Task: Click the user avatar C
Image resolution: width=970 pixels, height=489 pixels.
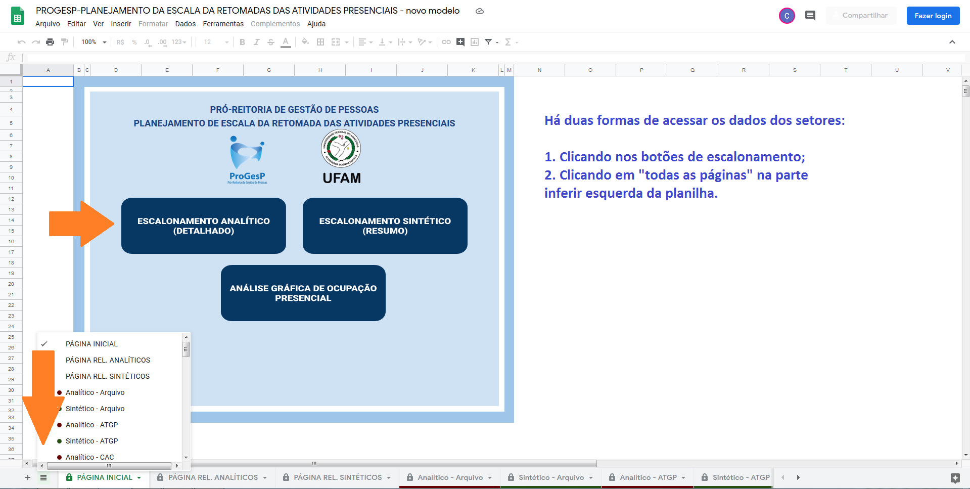Action: coord(787,16)
